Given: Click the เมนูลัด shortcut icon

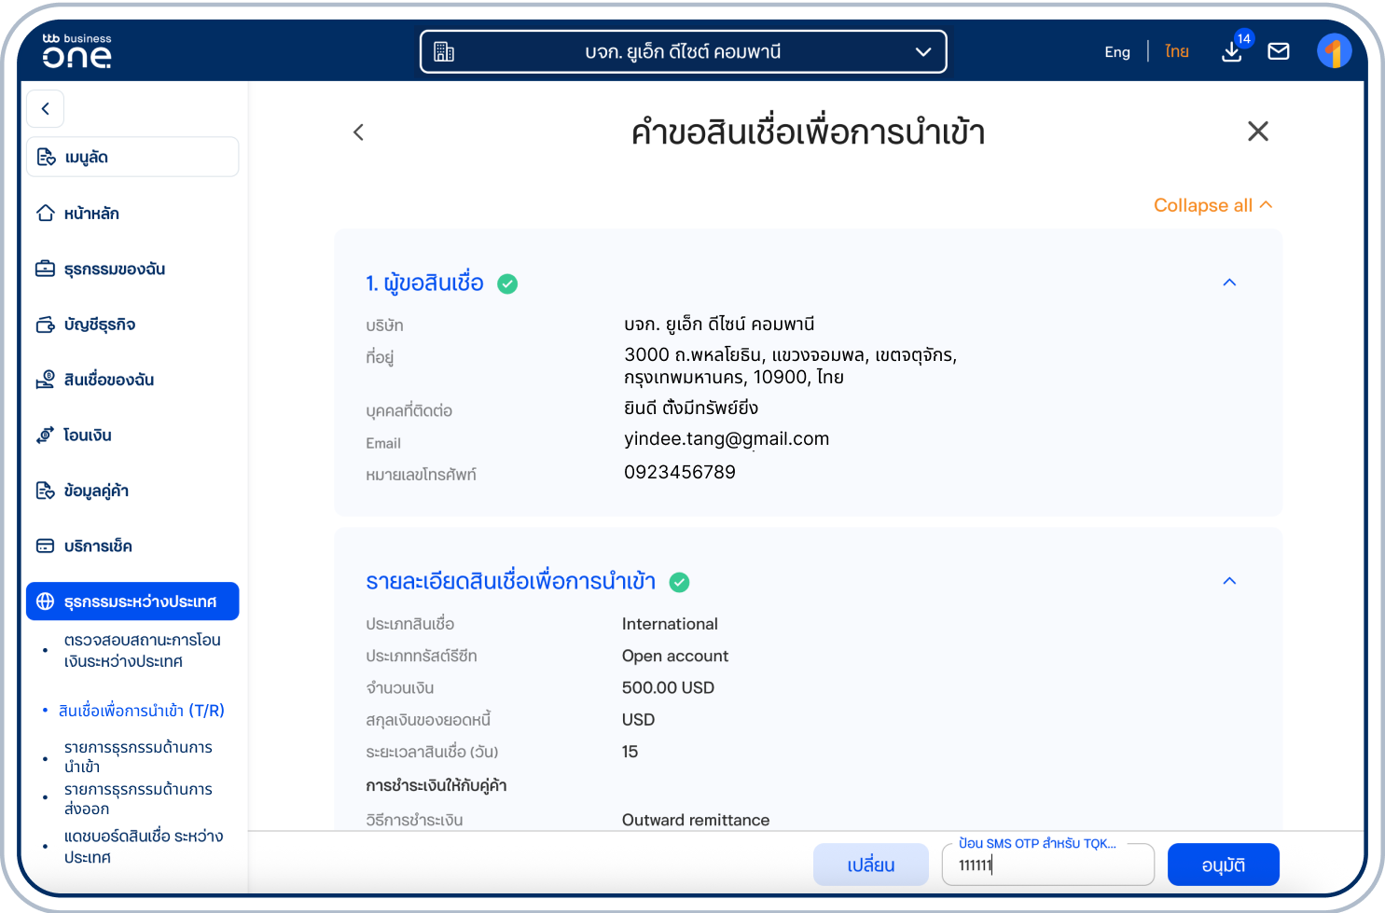Looking at the screenshot, I should (46, 157).
